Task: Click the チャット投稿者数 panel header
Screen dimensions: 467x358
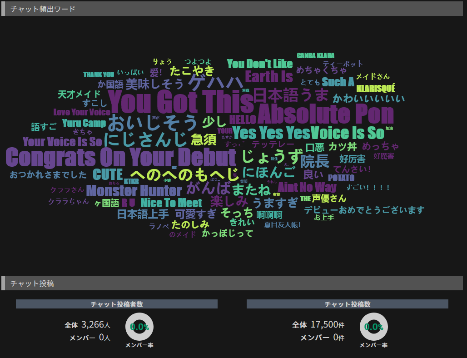Action: coord(117,304)
